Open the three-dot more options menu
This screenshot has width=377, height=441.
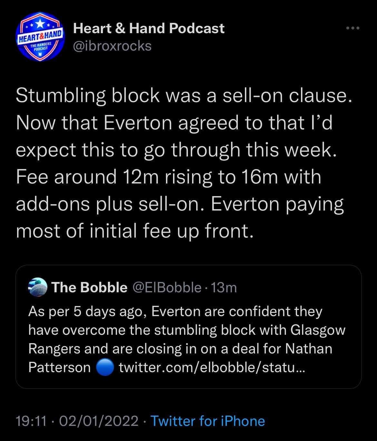pos(353,28)
